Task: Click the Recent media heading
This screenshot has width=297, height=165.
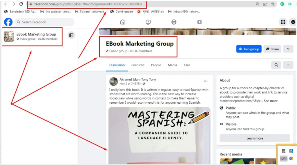Action: (x=231, y=154)
